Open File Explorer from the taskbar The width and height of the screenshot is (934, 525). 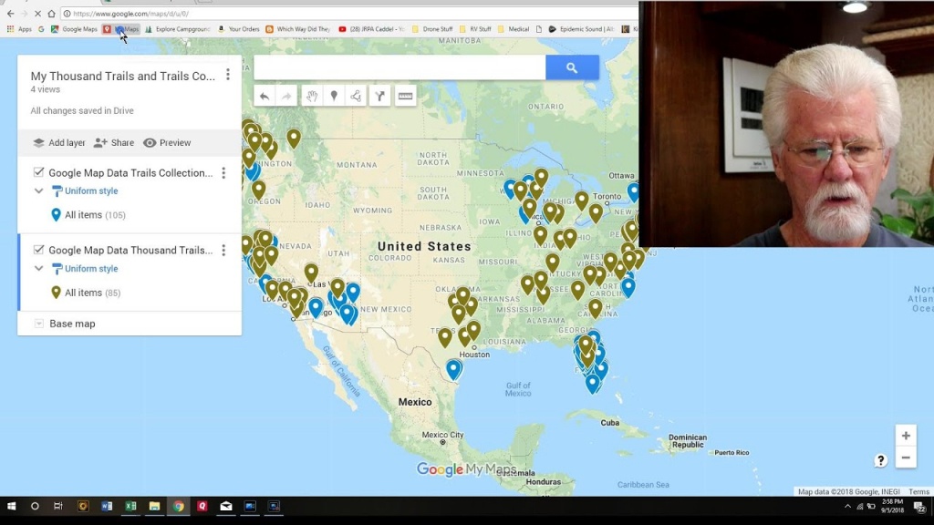point(154,506)
